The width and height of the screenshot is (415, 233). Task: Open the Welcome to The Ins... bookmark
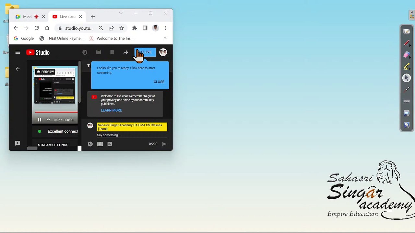pyautogui.click(x=111, y=38)
